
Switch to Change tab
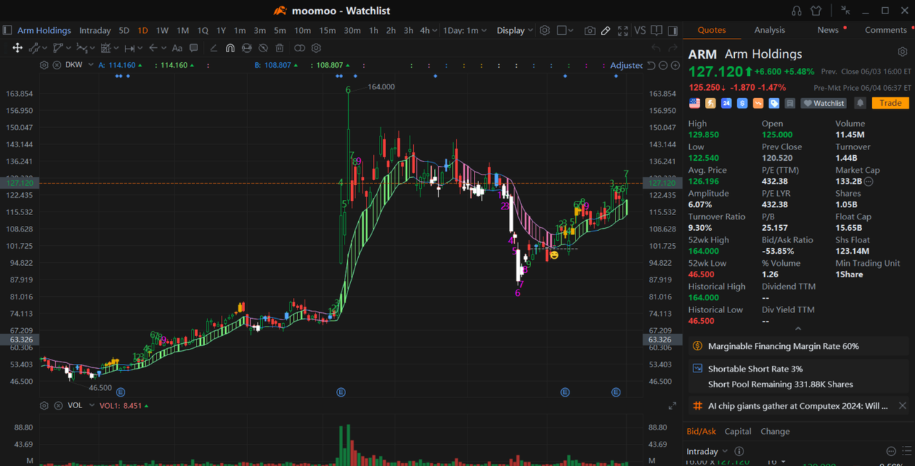(x=775, y=431)
